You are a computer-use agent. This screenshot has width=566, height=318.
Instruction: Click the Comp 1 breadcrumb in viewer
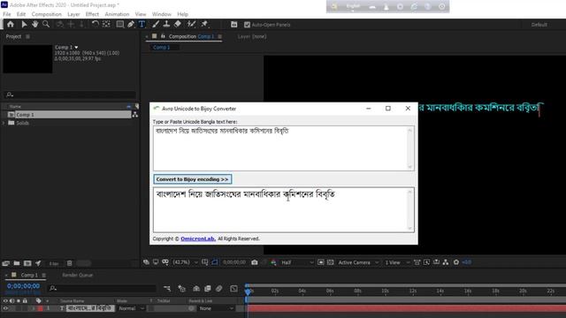(x=161, y=47)
